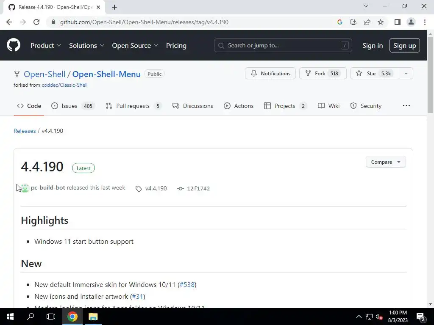Viewport: 434px width, 325px height.
Task: Click the Google icon in address bar
Action: (340, 22)
